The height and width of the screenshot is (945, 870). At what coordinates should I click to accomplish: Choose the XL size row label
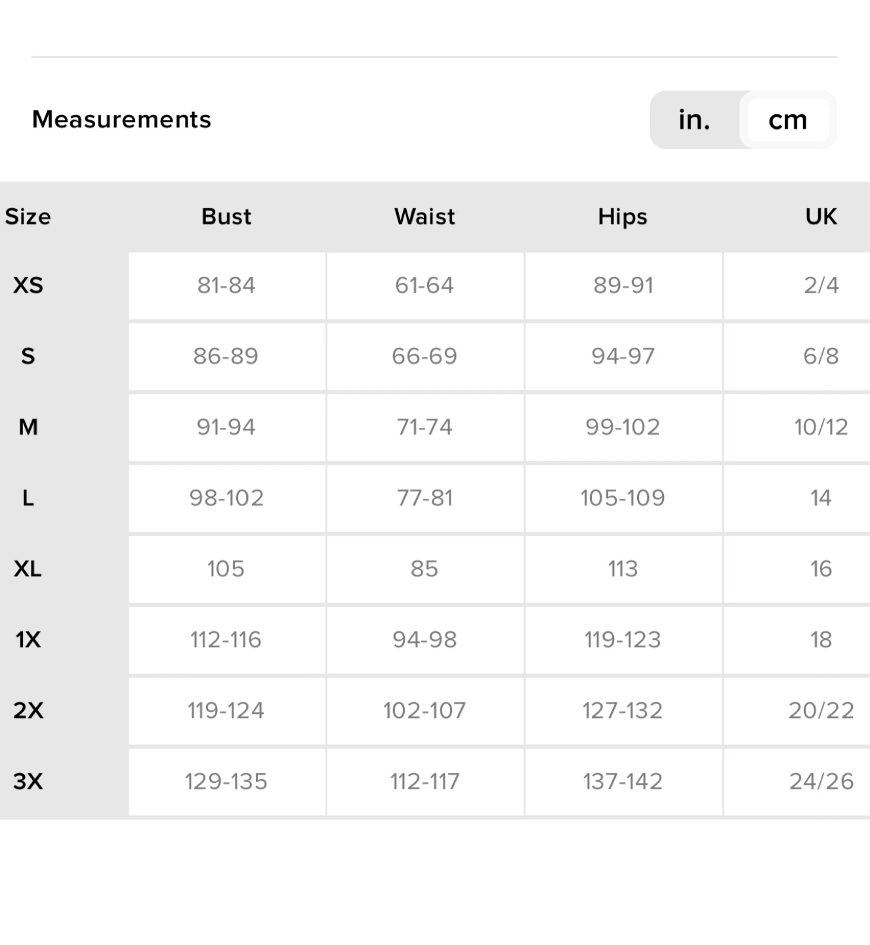[x=28, y=569]
